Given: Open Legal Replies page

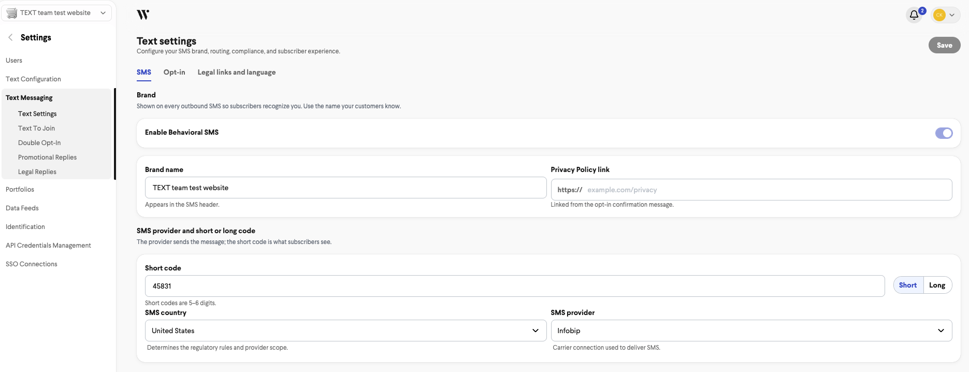Looking at the screenshot, I should click(37, 172).
